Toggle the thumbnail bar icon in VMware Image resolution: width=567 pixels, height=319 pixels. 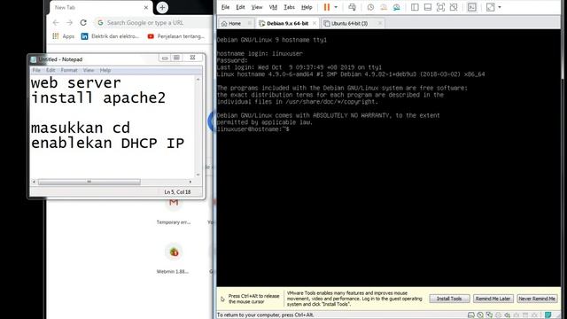[427, 7]
